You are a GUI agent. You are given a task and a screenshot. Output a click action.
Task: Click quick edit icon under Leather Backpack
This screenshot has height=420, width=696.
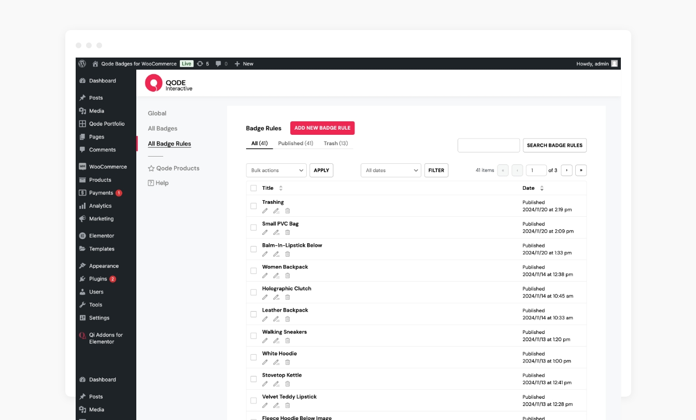(276, 319)
